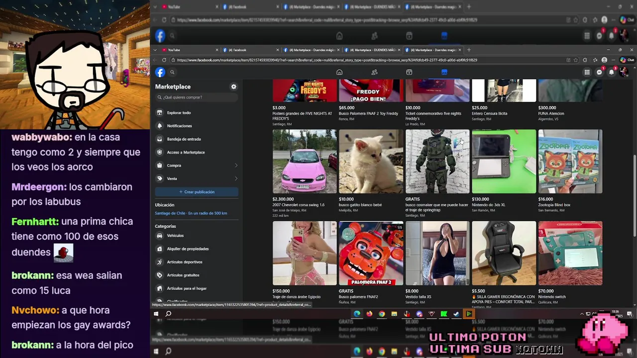Viewport: 637px width, 358px height.
Task: Open Steam icon on the front window's taskbar
Action: click(x=456, y=314)
